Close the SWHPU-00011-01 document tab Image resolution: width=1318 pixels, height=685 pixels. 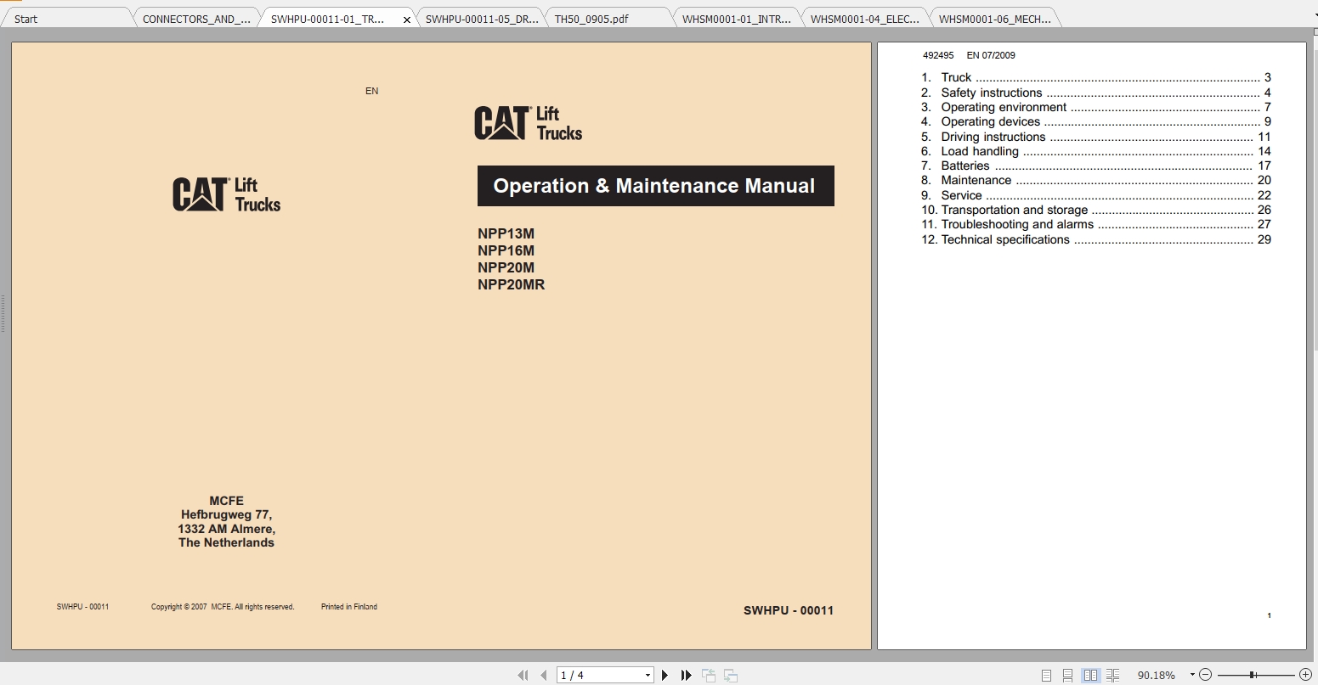point(406,18)
